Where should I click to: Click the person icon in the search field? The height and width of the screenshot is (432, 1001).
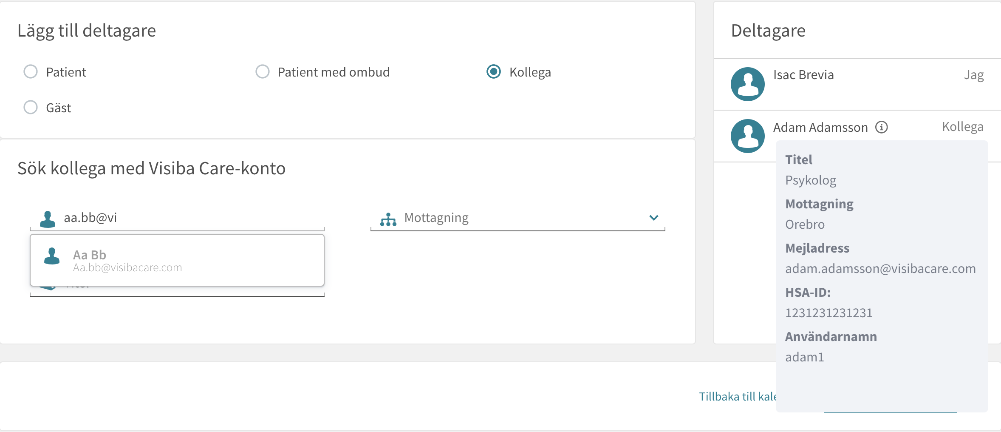(48, 219)
